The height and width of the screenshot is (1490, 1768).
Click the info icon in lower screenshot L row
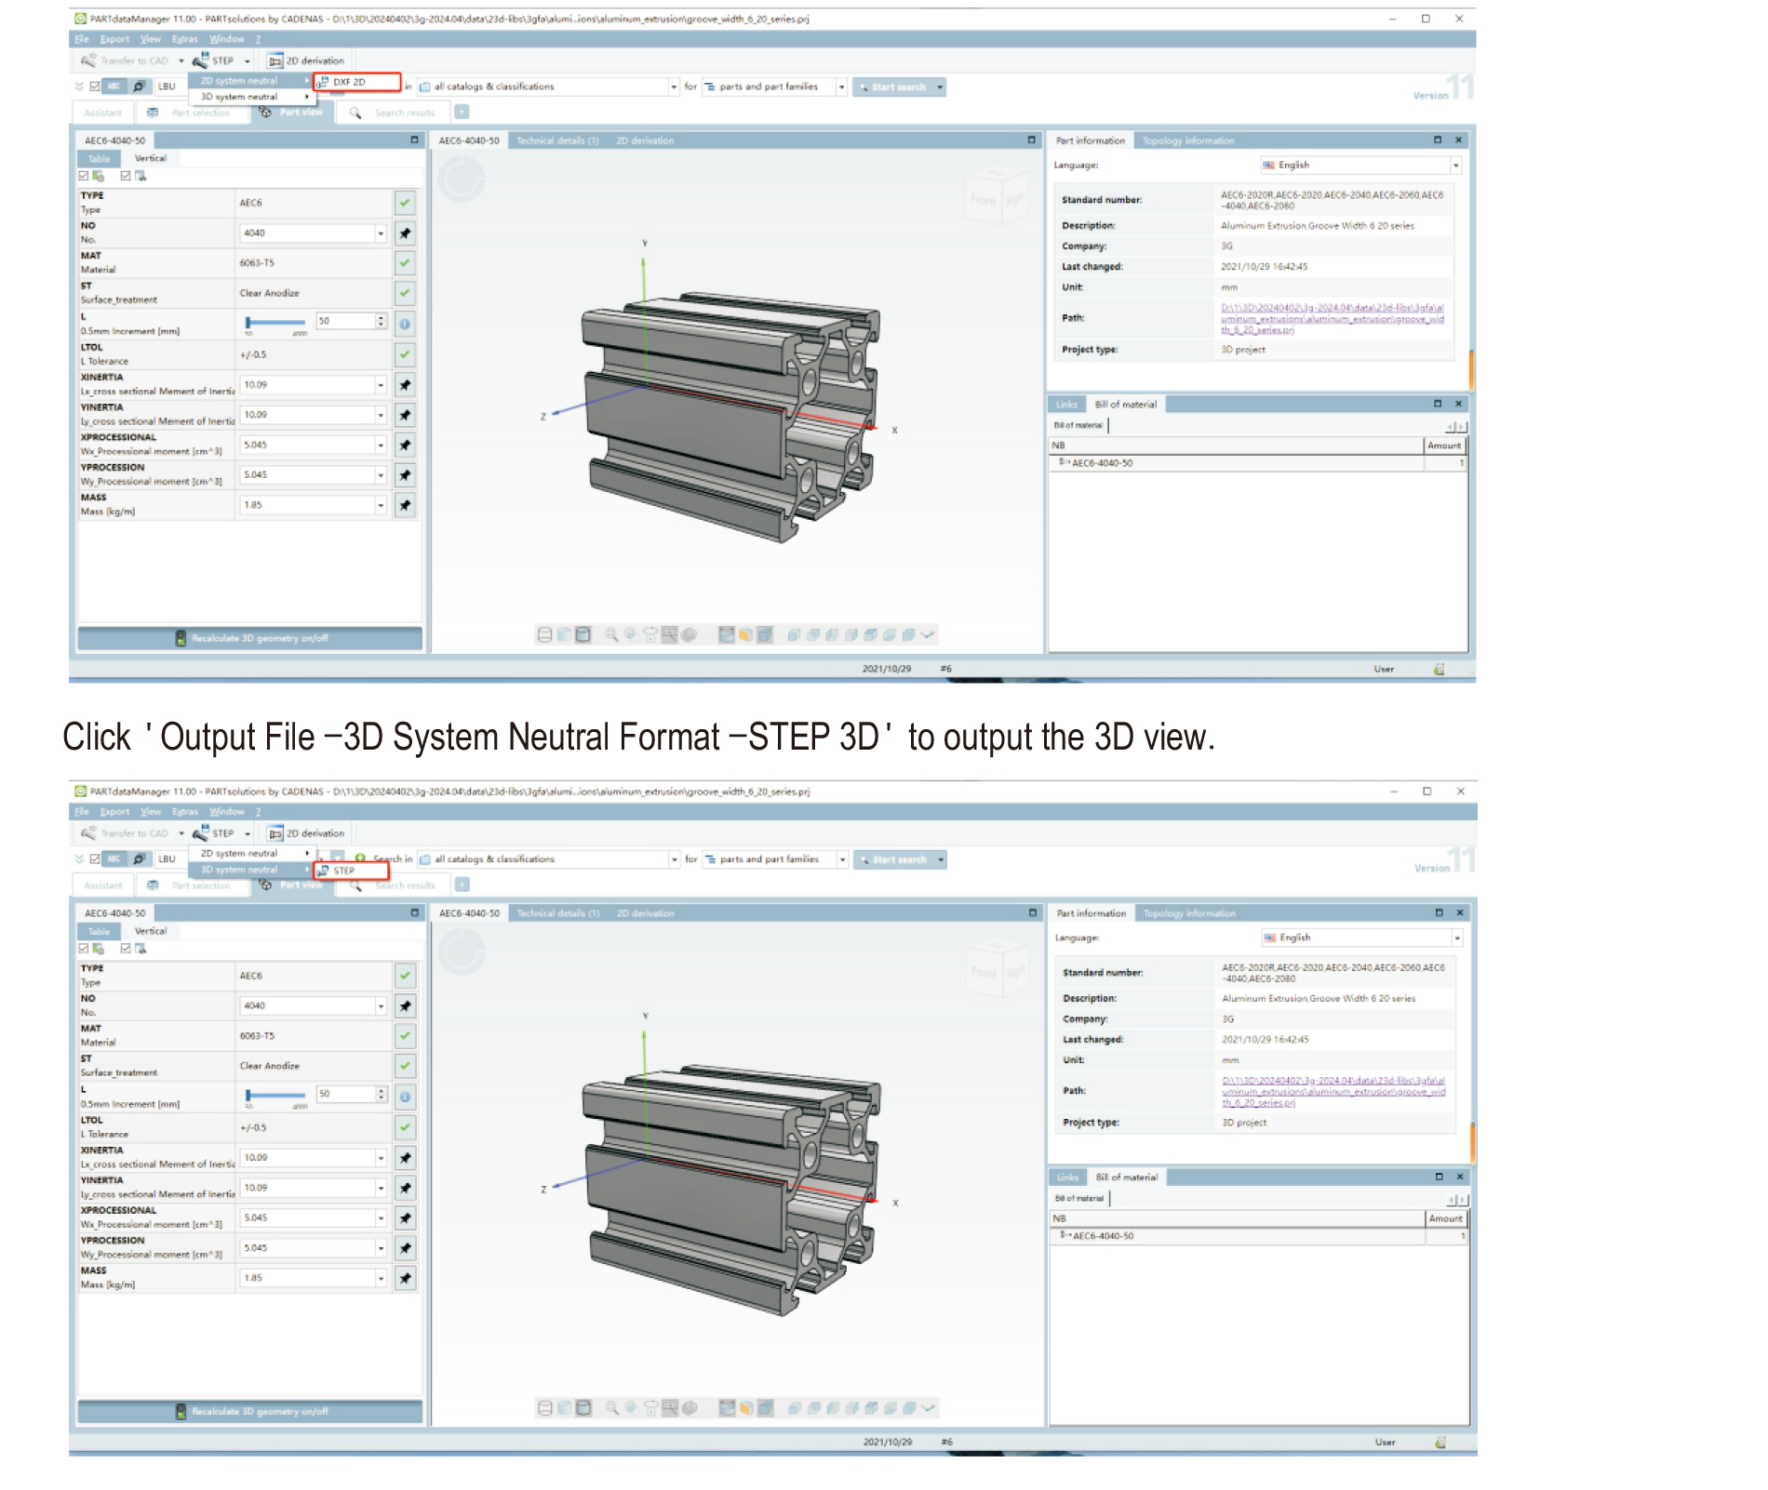pos(405,1097)
